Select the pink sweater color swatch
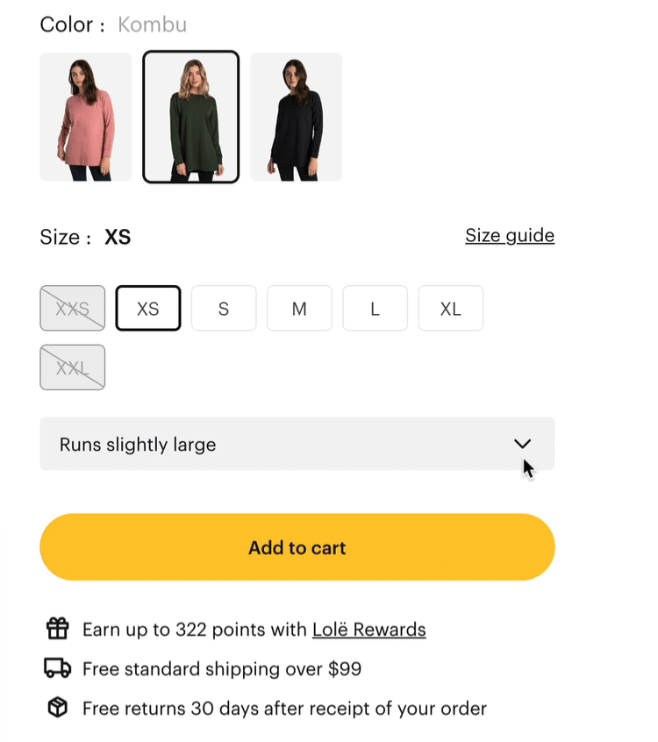Screen dimensions: 658x742 point(86,117)
